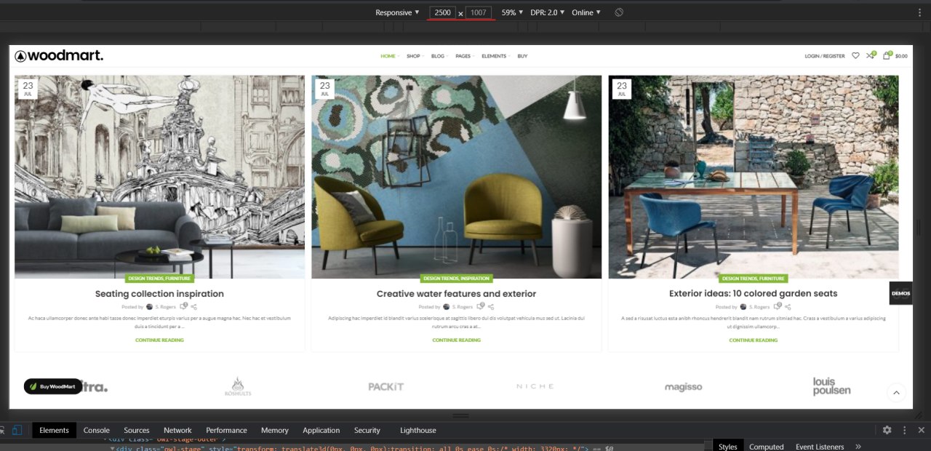Click the louis poulsen brand logo

pos(831,386)
